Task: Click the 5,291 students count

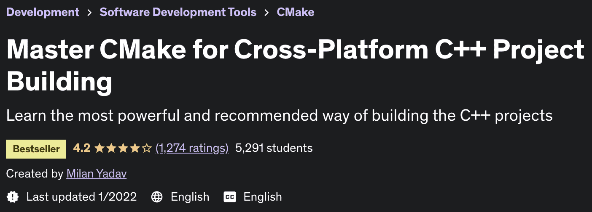Action: coord(274,148)
